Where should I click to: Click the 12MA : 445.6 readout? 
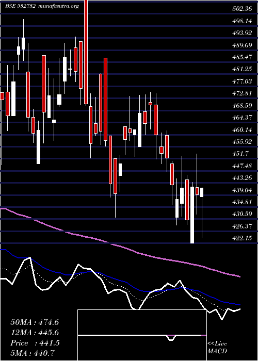(x=35, y=333)
